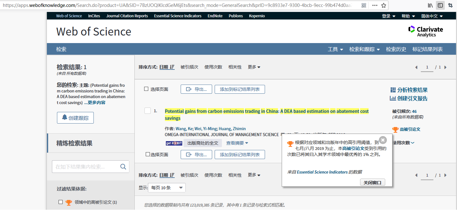The image size is (457, 210).
Task: Click the Clarivate Analytics logo
Action: [426, 31]
